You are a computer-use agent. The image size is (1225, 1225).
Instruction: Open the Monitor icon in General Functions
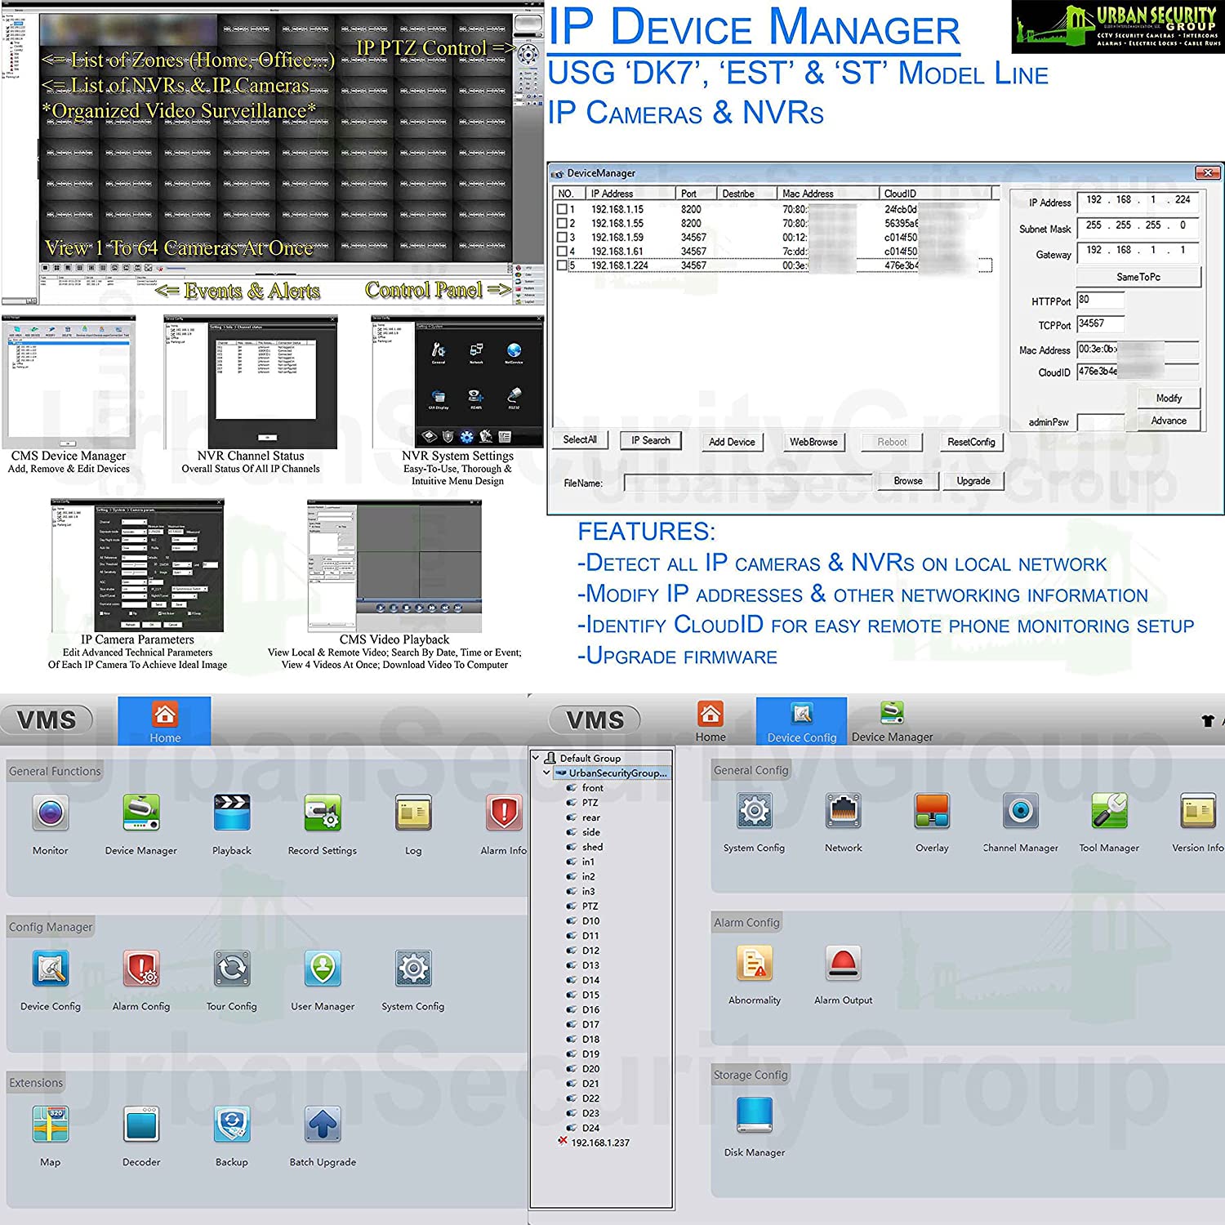tap(50, 813)
